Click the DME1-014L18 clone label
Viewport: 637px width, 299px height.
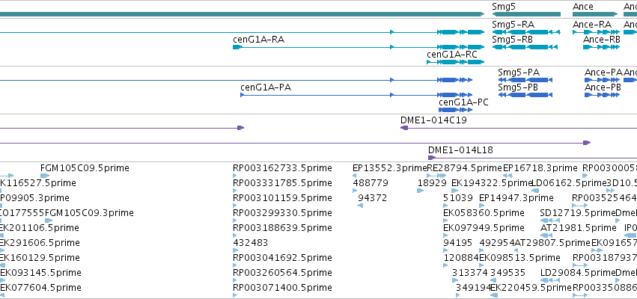(460, 150)
